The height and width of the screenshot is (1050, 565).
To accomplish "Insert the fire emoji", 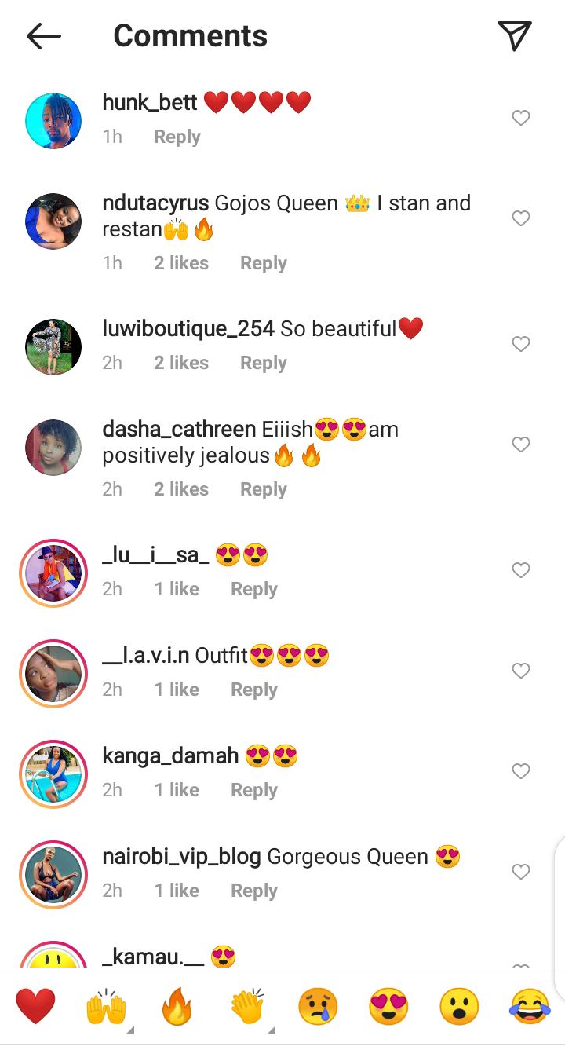I will [x=177, y=1007].
